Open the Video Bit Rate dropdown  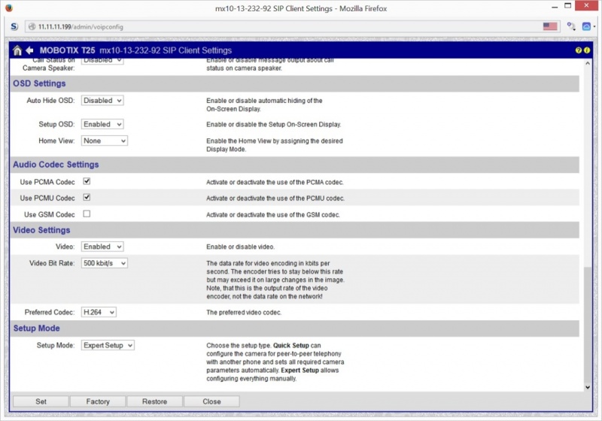[105, 263]
